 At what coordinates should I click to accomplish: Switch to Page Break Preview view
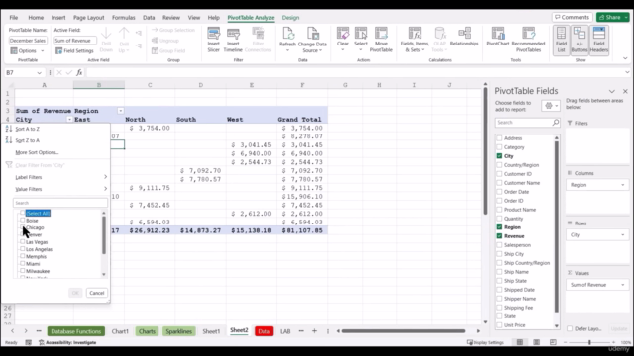pyautogui.click(x=553, y=342)
